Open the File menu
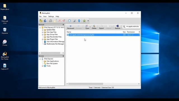 click(40, 17)
